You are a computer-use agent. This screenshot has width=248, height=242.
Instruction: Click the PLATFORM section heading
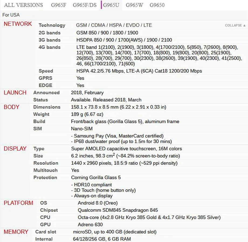(18, 203)
